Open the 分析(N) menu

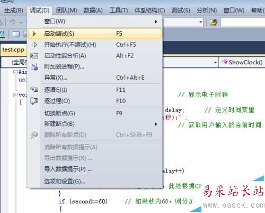pos(207,11)
